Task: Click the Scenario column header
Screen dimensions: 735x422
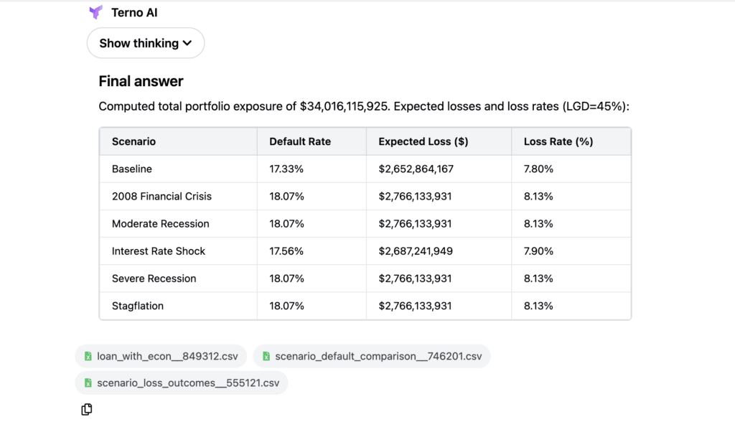Action: (134, 141)
